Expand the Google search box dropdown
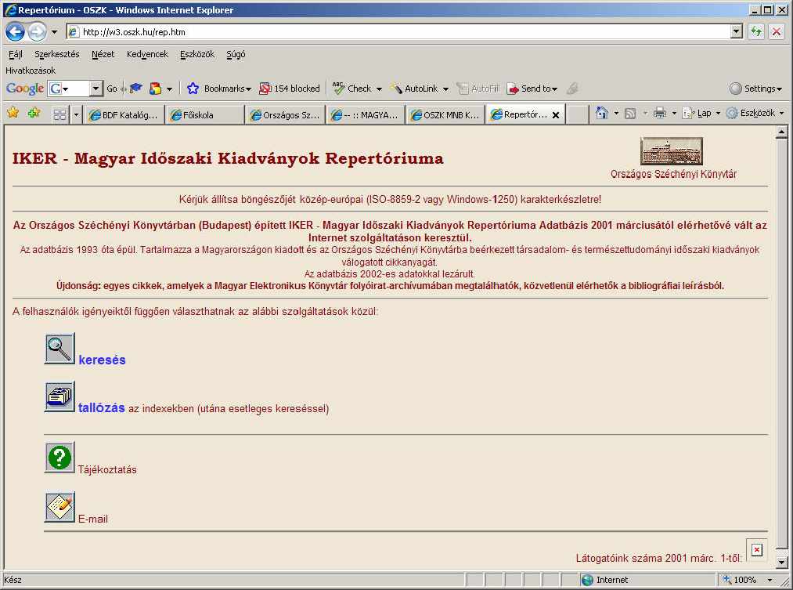The width and height of the screenshot is (793, 590). (96, 89)
